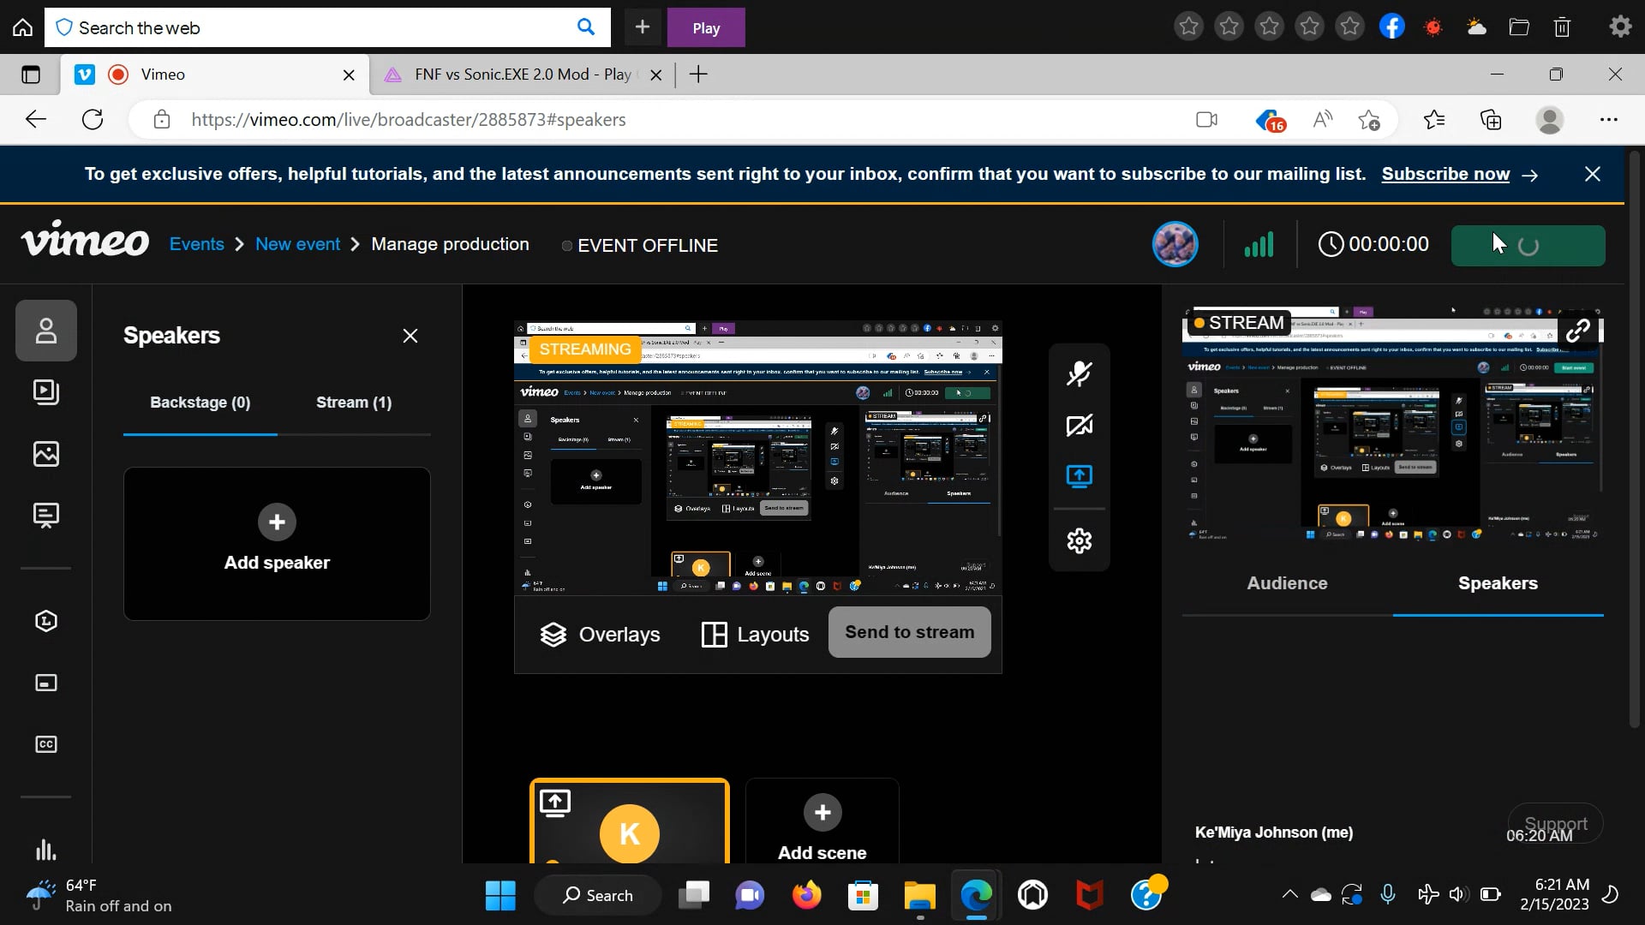Click the loading start event button
Viewport: 1645px width, 925px height.
coord(1528,246)
